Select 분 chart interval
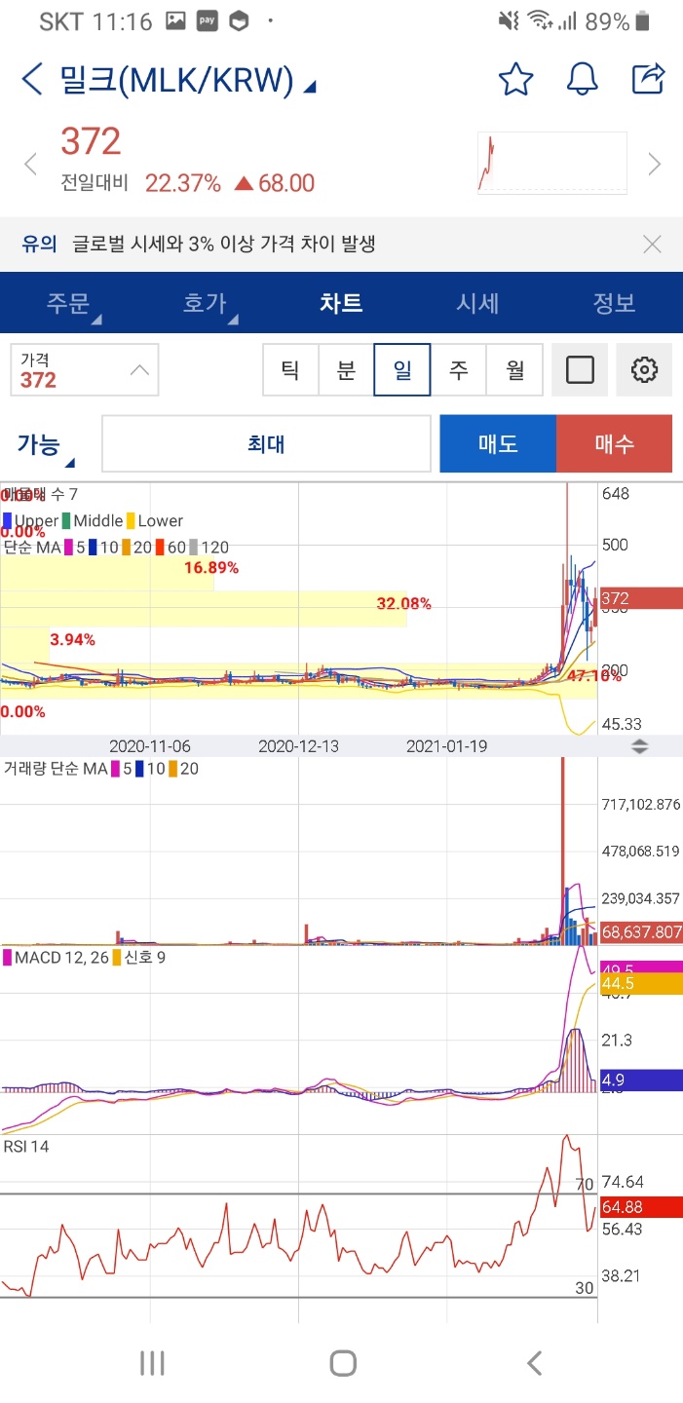The width and height of the screenshot is (683, 1403). (346, 370)
